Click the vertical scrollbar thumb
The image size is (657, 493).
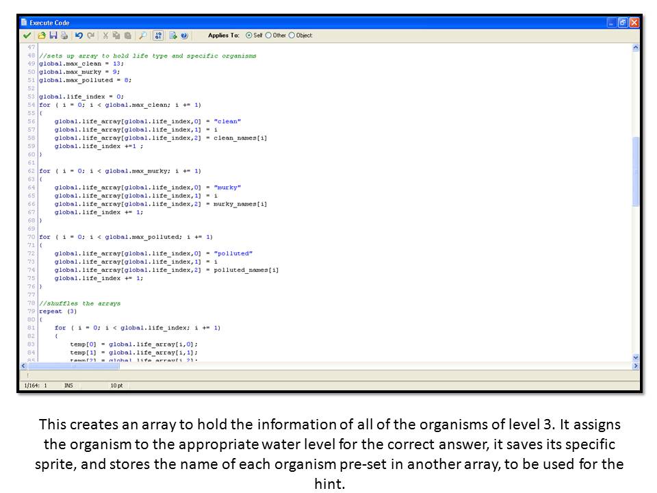(636, 171)
